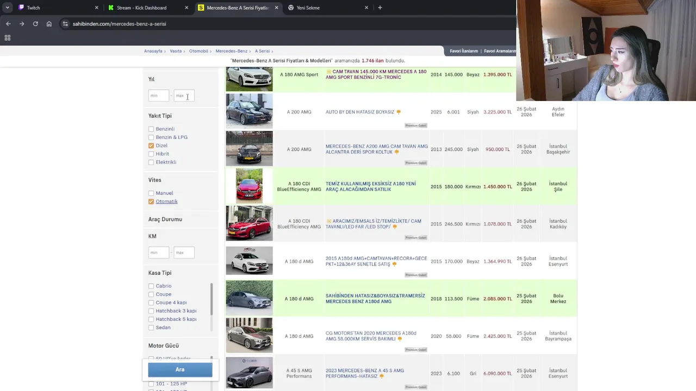The height and width of the screenshot is (391, 696).
Task: Collapse the Vites filter heading
Action: (155, 180)
